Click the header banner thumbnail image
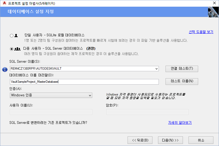Image resolution: width=219 pixels, height=146 pixels. pyautogui.click(x=213, y=12)
